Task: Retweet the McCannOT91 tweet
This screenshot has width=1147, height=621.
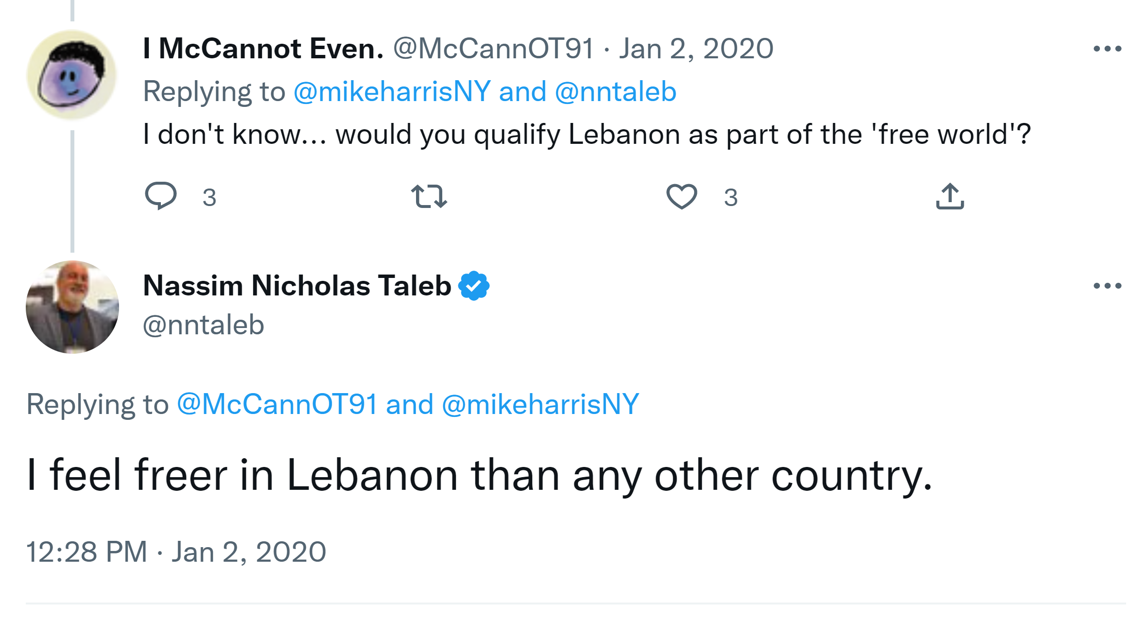Action: [429, 196]
